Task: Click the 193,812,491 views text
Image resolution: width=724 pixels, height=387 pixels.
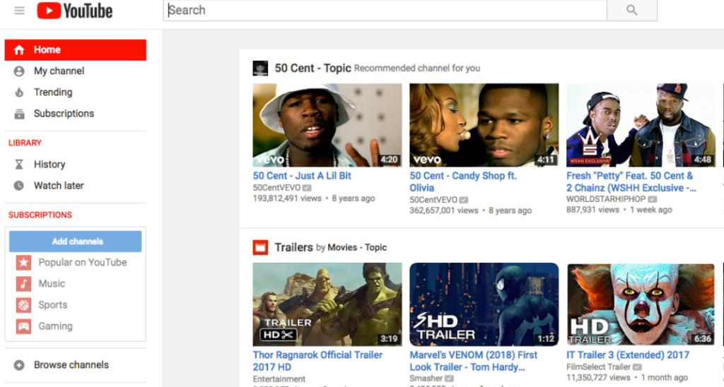Action: pyautogui.click(x=287, y=198)
